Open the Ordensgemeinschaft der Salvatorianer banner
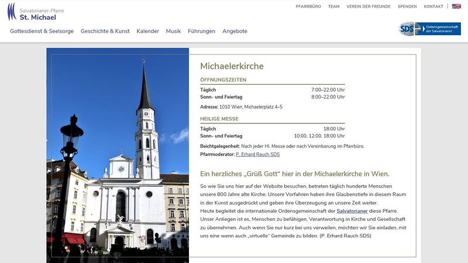Viewport: 468px width, 263px height. pos(438,29)
